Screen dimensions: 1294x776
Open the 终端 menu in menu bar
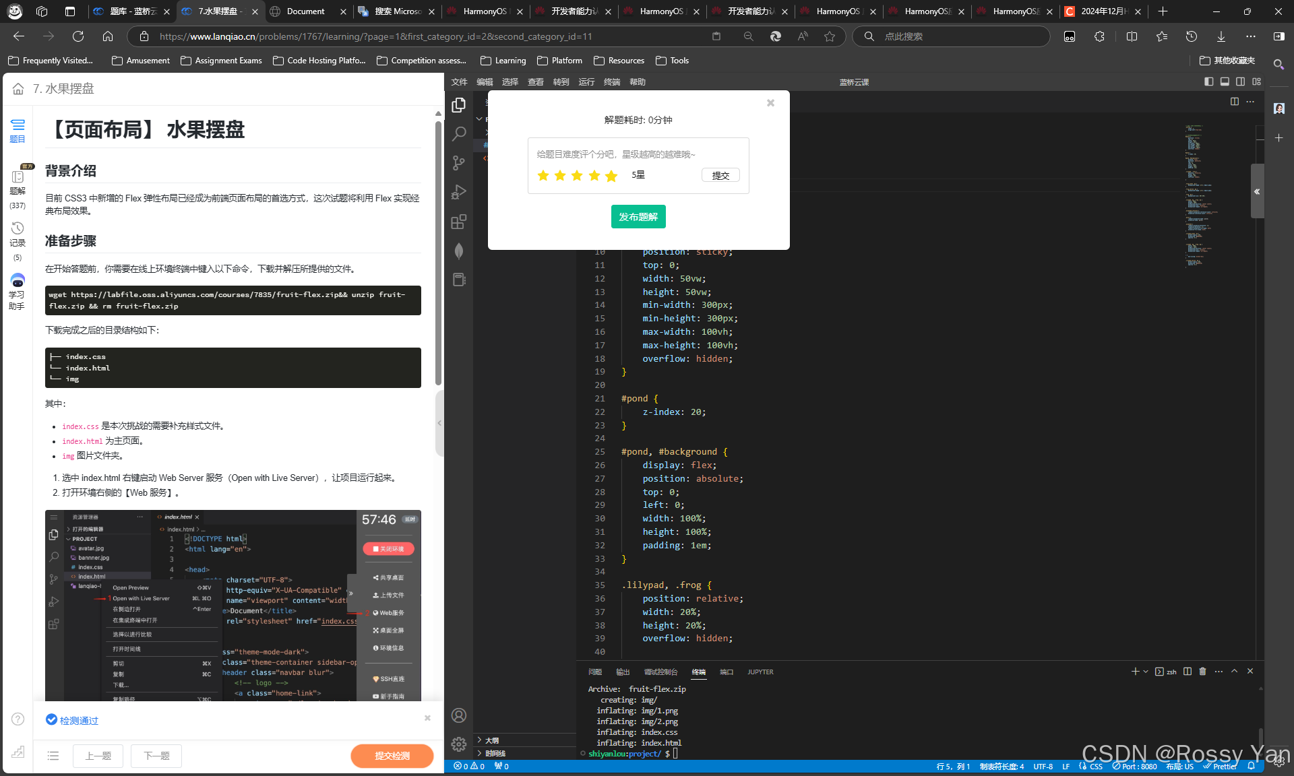coord(612,82)
